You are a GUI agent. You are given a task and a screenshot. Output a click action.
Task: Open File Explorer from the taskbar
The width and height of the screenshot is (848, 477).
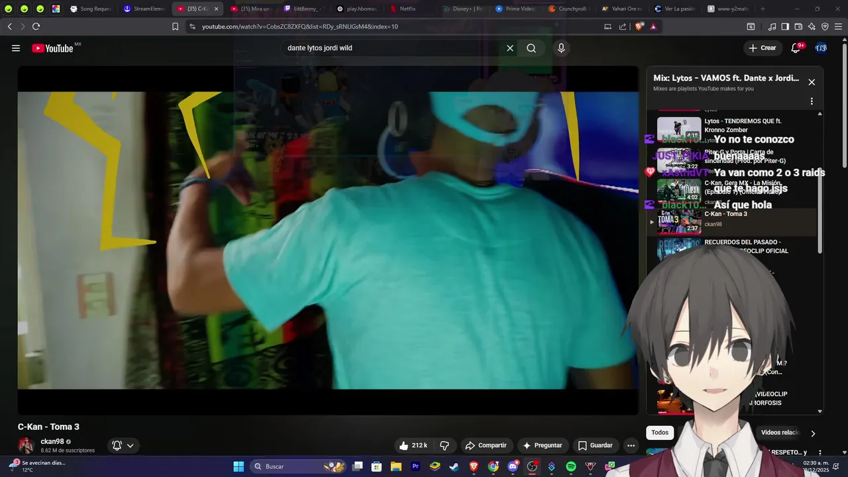pos(396,466)
